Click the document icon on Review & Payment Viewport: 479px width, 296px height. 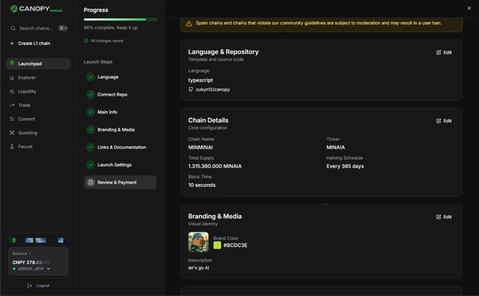[x=90, y=182]
